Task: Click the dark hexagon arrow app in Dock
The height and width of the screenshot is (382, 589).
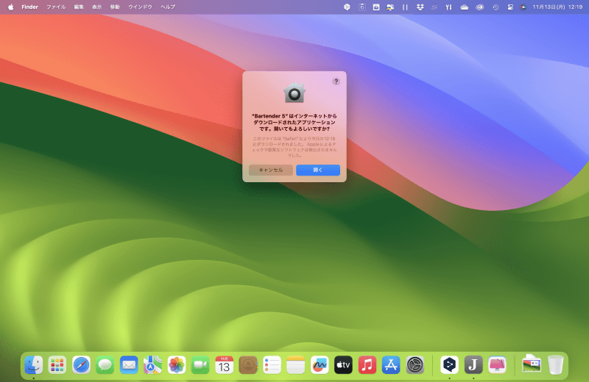Action: tap(450, 365)
